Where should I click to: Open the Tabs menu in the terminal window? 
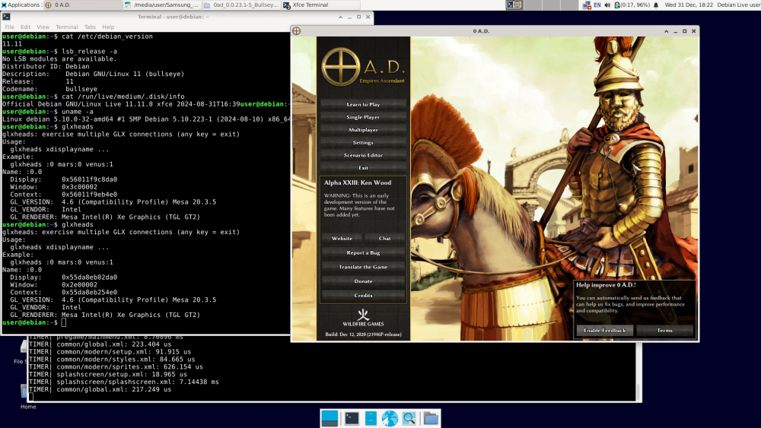pyautogui.click(x=90, y=27)
